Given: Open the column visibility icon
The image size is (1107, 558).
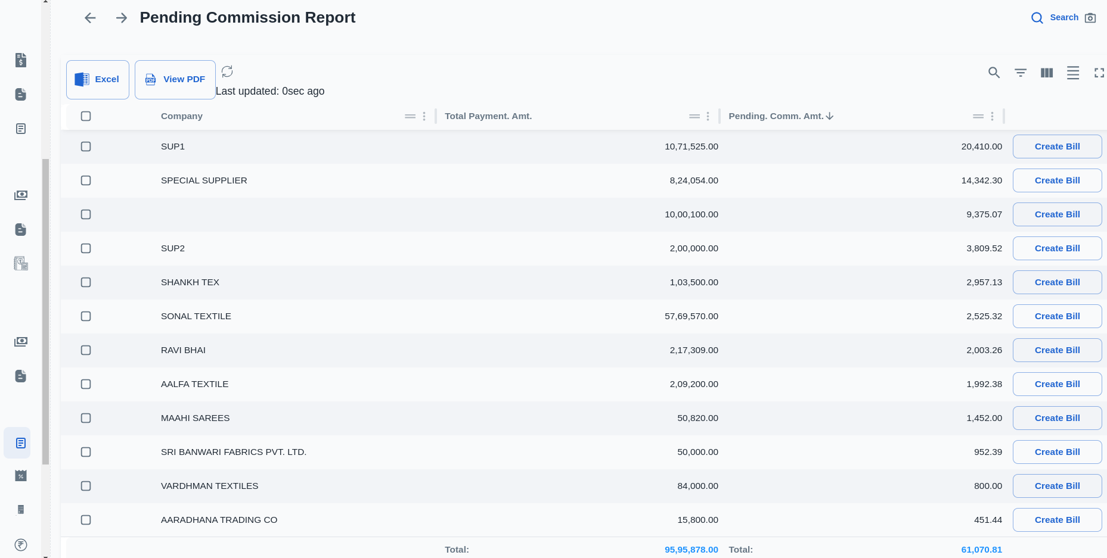Looking at the screenshot, I should tap(1047, 73).
